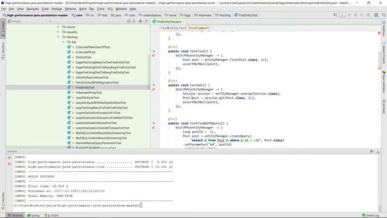Select FetchAllAssociationsTest in project tree
This screenshot has height=218, width=387.
click(92, 78)
